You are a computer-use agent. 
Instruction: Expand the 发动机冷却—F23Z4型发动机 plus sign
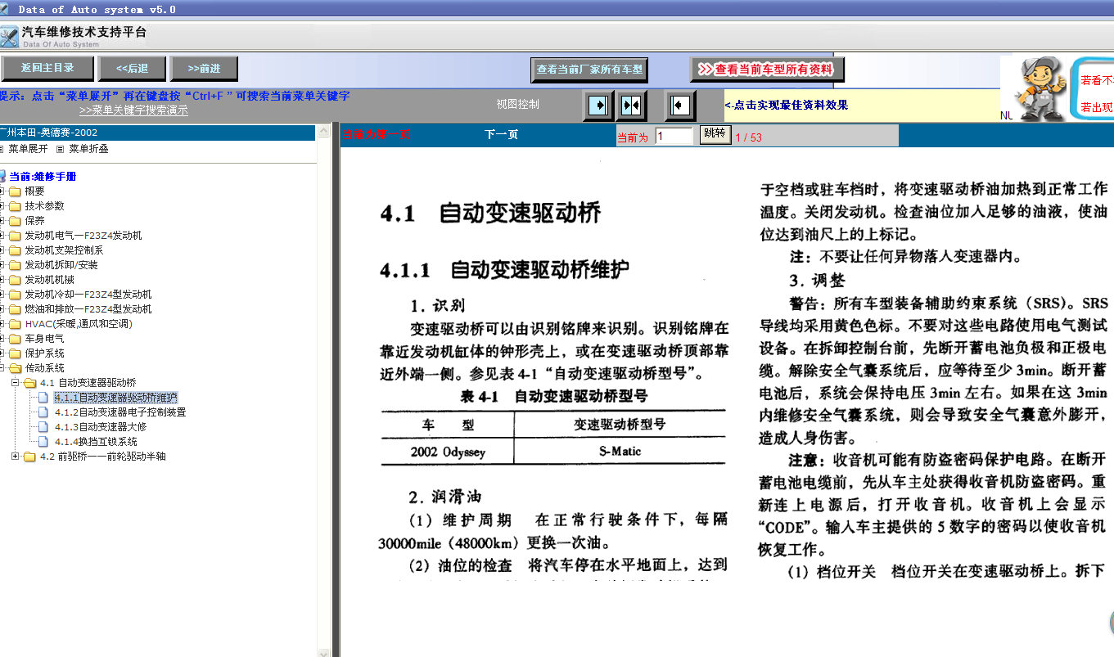tap(2, 294)
